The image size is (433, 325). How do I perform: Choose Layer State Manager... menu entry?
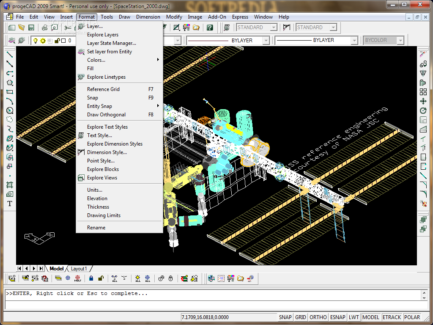(x=119, y=43)
